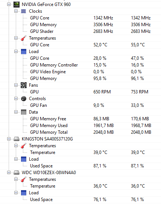Click the KINGSTON drive icon
This screenshot has height=207, width=161.
[x=17, y=139]
